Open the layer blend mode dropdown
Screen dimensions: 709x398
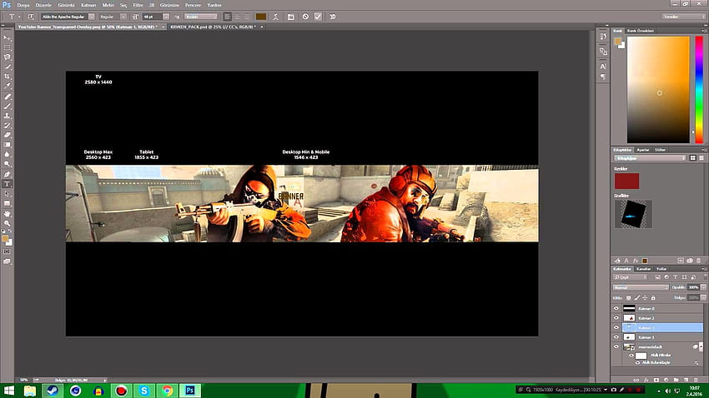tap(641, 287)
